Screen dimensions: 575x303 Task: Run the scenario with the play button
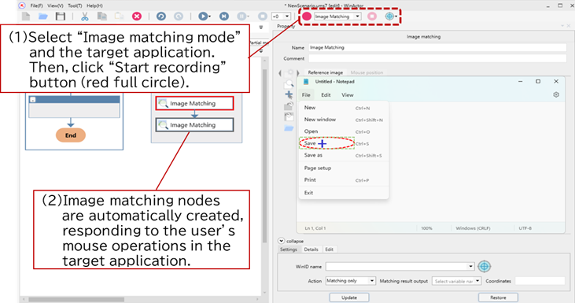pyautogui.click(x=203, y=17)
